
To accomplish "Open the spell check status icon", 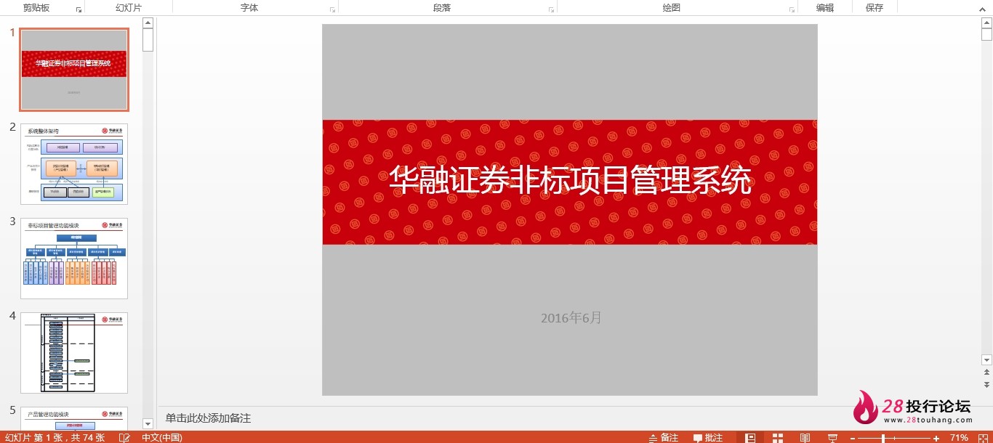I will point(124,437).
